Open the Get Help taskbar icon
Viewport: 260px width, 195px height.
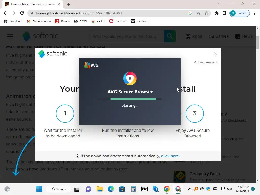click(x=156, y=189)
